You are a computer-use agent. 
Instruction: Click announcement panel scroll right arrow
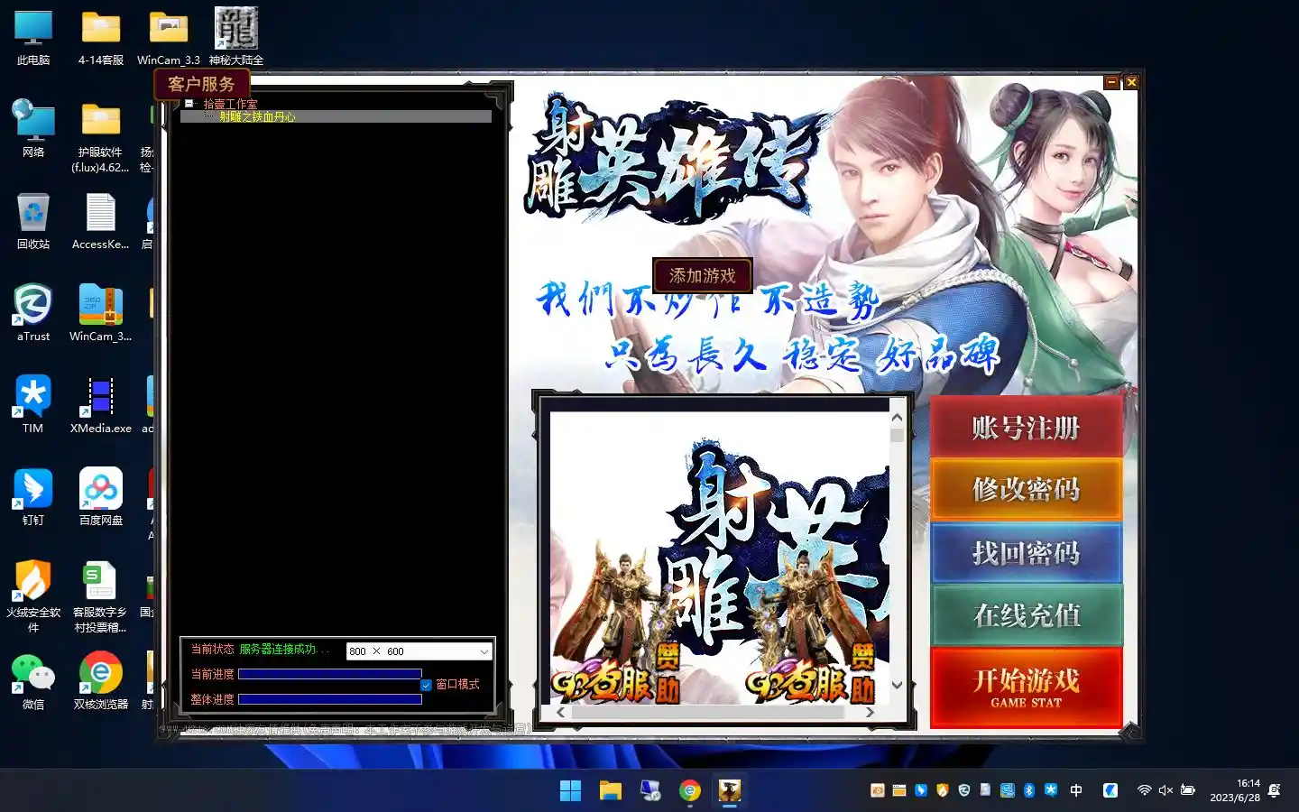(x=870, y=712)
